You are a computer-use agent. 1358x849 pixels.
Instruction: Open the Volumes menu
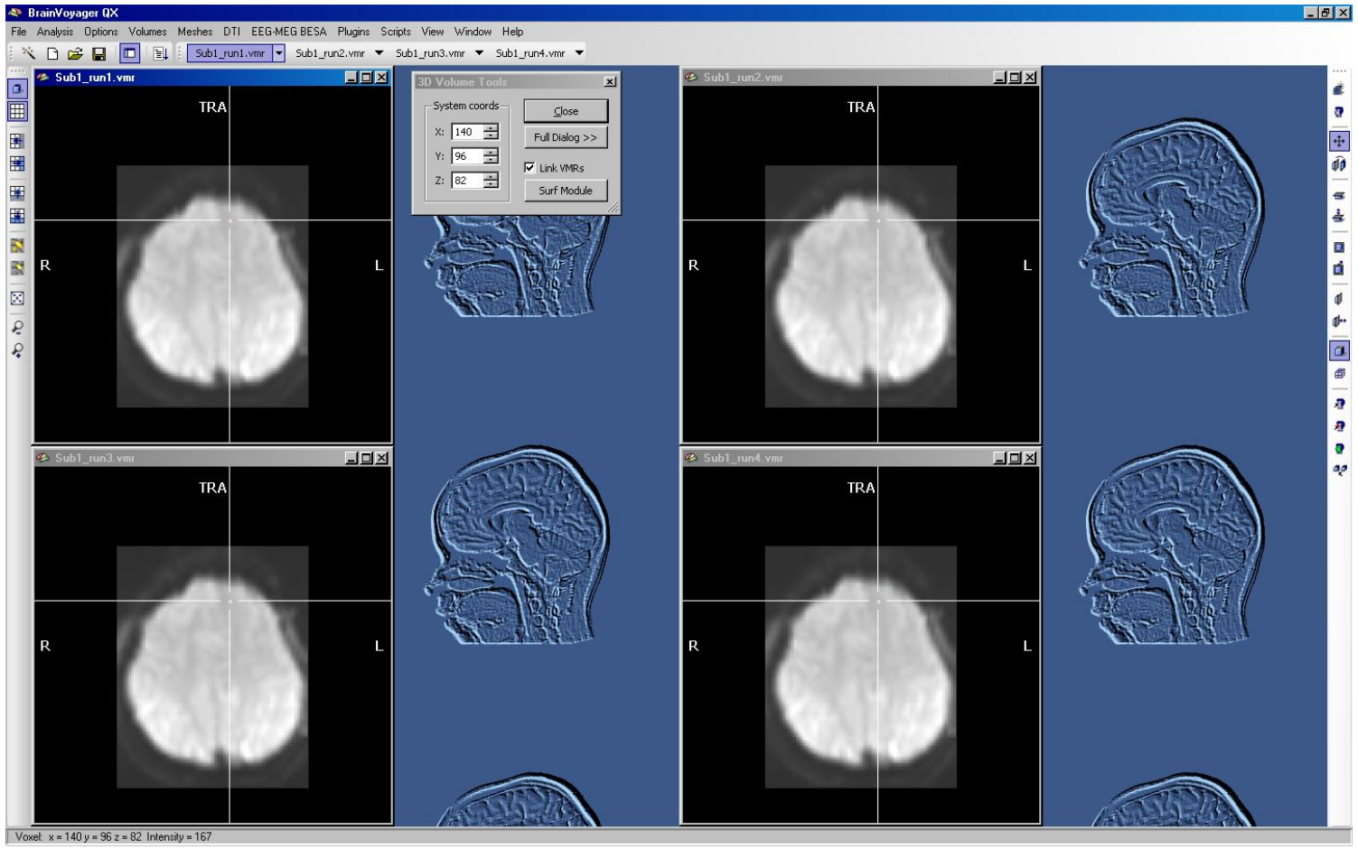147,32
